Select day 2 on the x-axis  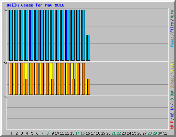[16, 133]
